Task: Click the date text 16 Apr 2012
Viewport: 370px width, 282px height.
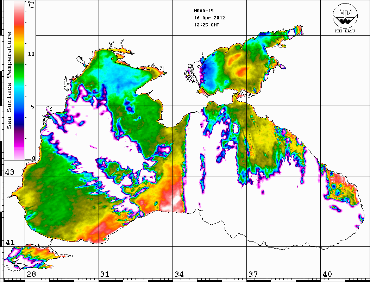Action: coord(209,18)
